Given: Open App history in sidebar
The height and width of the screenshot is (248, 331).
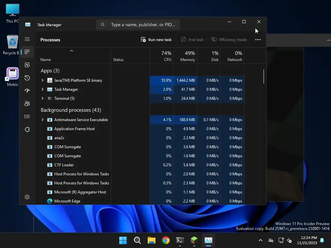Looking at the screenshot, I should 27,78.
